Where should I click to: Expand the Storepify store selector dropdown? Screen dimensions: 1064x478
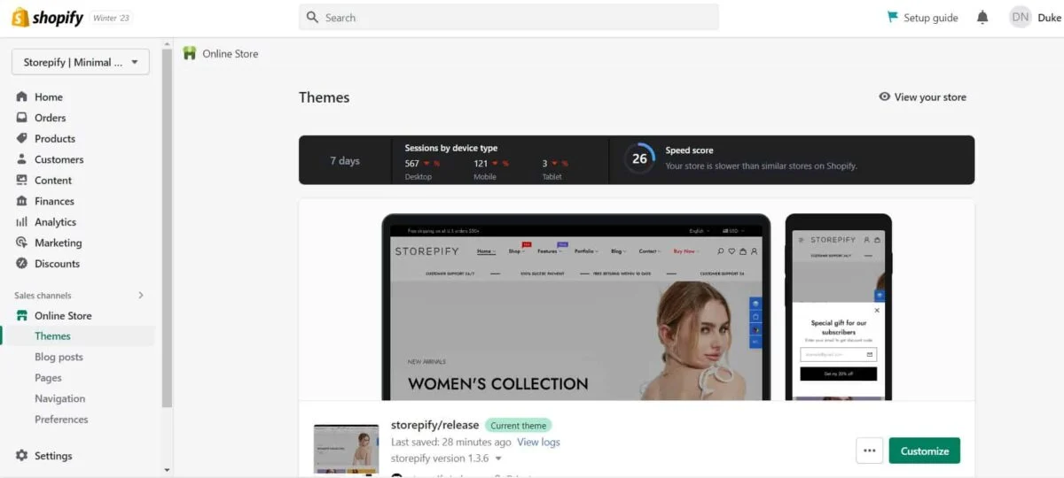pyautogui.click(x=81, y=62)
